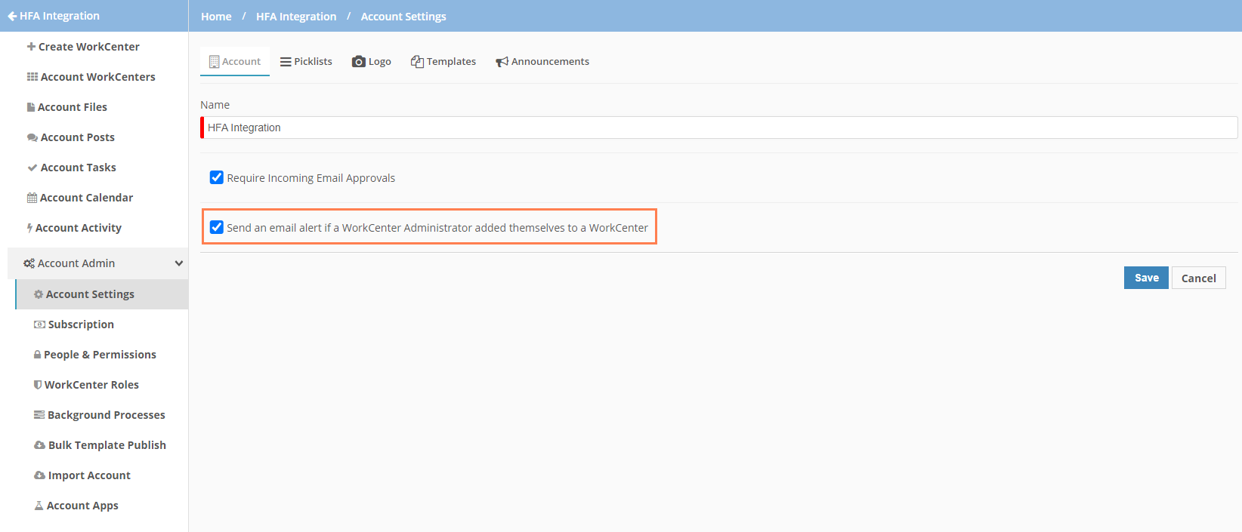Click the Require Incoming Email Approvals label
Viewport: 1242px width, 532px height.
(311, 178)
